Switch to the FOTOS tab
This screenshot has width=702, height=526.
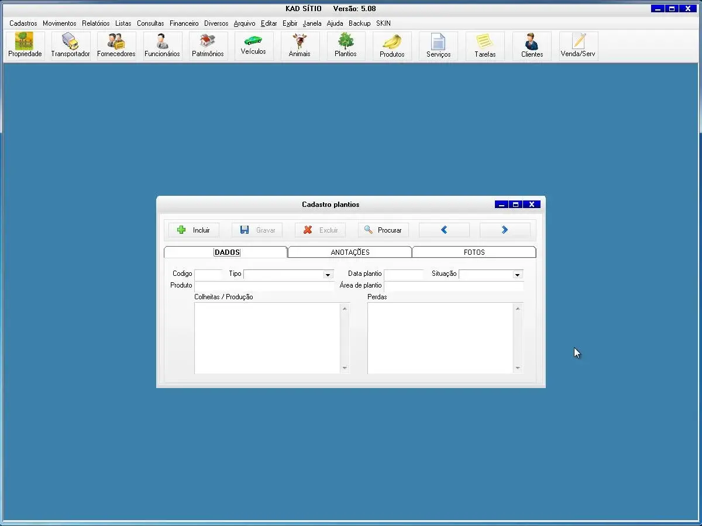tap(474, 252)
